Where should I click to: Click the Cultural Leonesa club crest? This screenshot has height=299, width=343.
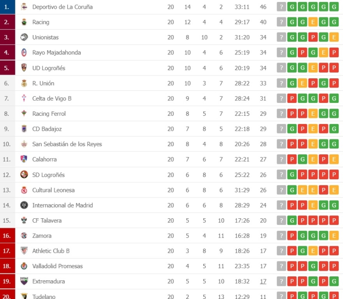click(x=24, y=190)
